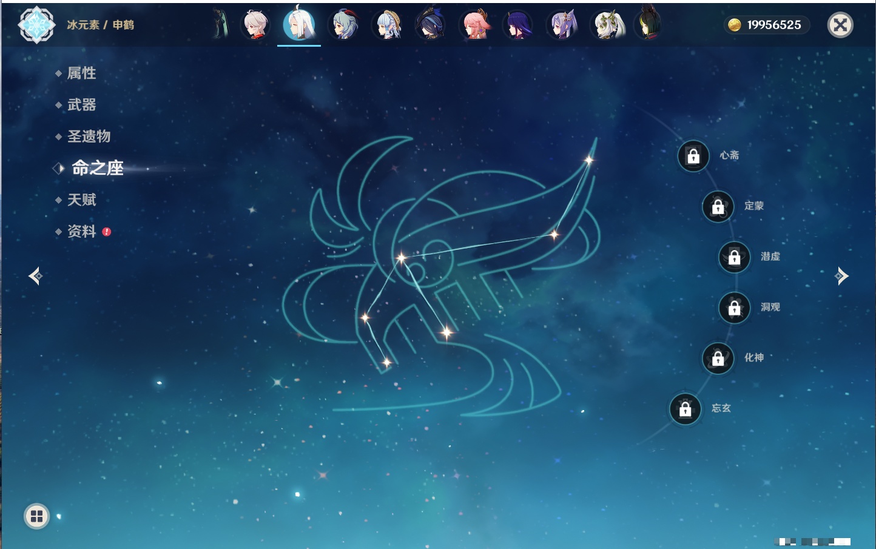
Task: Select the Tighnari portrait at row end
Action: pyautogui.click(x=648, y=24)
